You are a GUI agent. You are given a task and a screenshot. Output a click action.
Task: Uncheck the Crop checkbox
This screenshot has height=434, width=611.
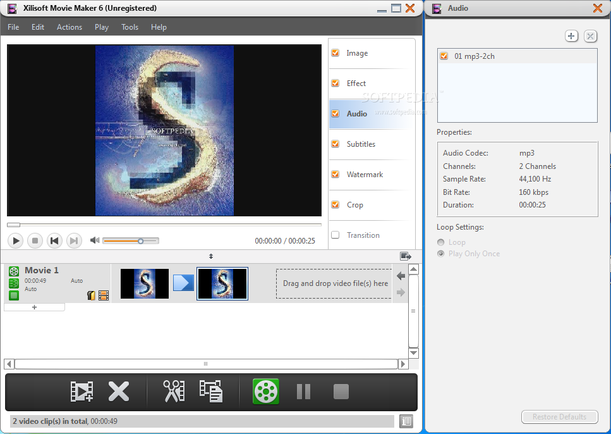coord(335,204)
